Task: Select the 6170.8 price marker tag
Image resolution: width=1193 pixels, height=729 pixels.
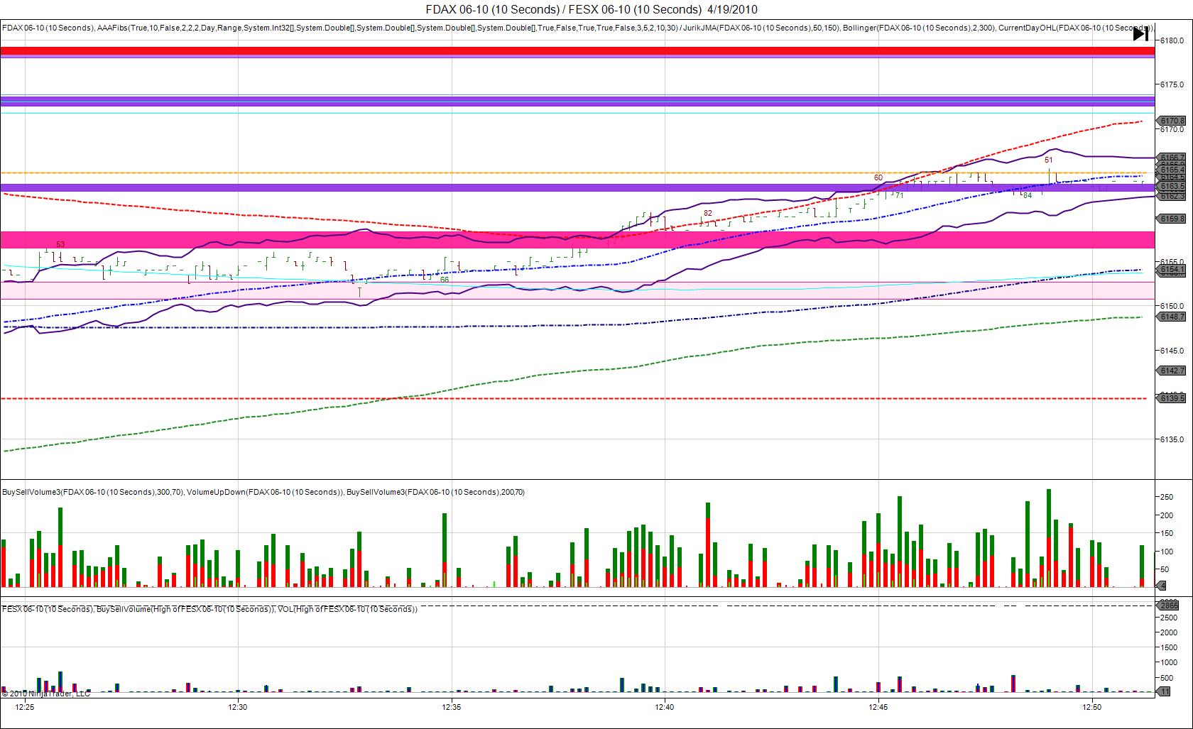Action: pos(1172,121)
